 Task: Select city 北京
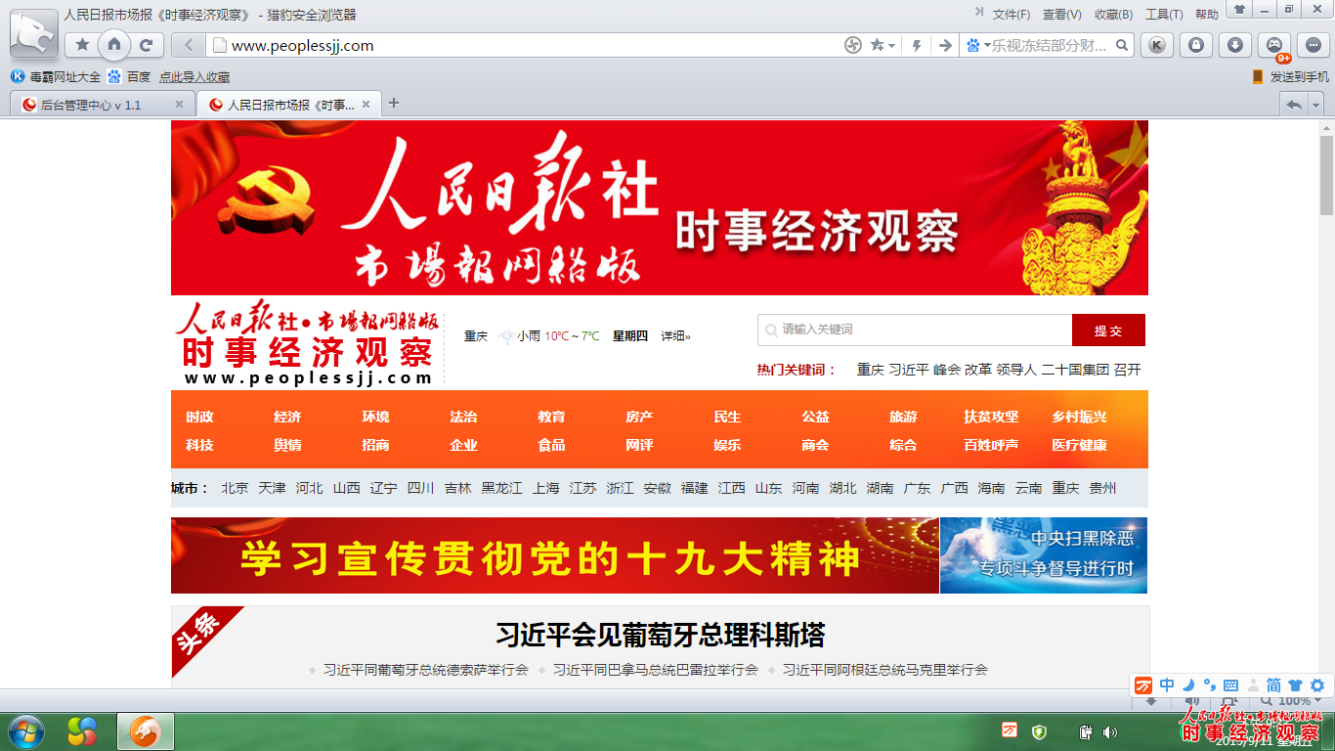click(235, 488)
